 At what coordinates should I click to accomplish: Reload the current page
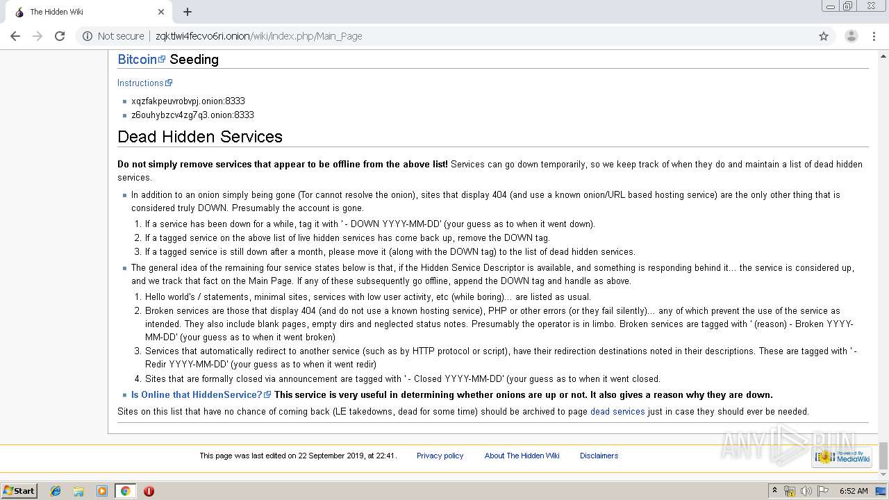pyautogui.click(x=60, y=36)
